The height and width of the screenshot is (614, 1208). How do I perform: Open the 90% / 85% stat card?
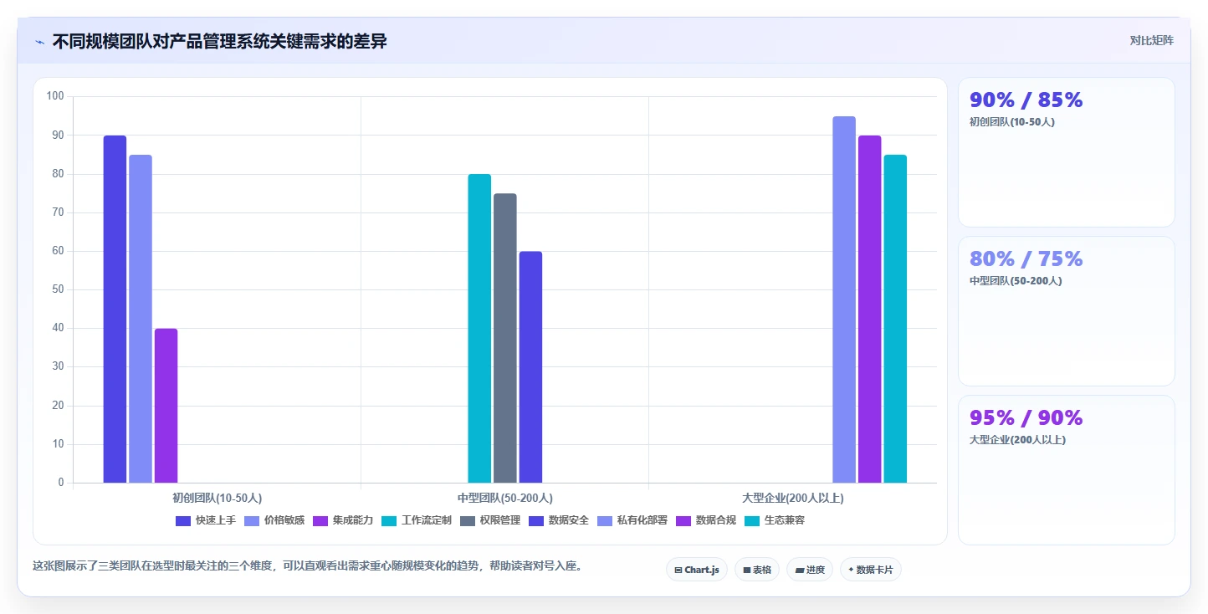(x=1067, y=152)
